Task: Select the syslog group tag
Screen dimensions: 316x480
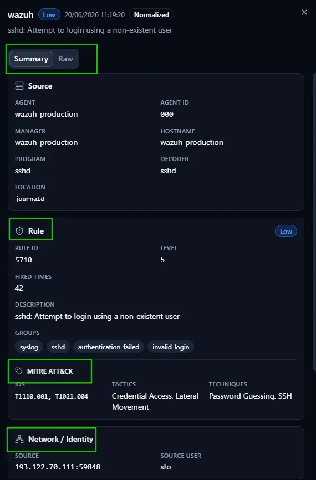Action: point(29,347)
